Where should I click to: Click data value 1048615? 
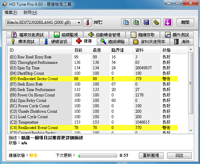pyautogui.click(x=142, y=122)
